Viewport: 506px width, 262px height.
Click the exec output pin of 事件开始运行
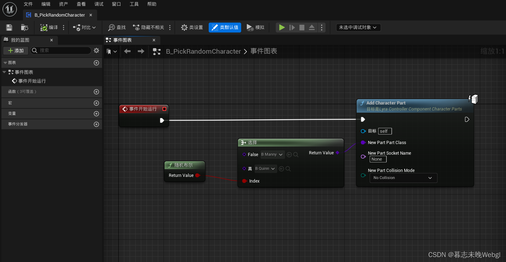(162, 120)
